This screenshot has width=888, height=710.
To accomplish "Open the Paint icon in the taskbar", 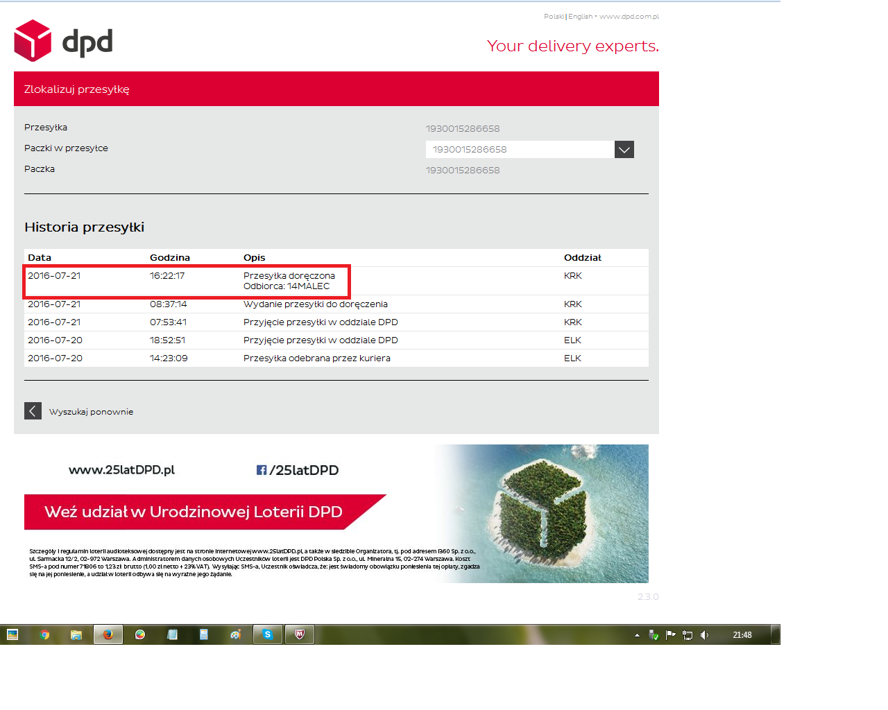I will tap(236, 634).
